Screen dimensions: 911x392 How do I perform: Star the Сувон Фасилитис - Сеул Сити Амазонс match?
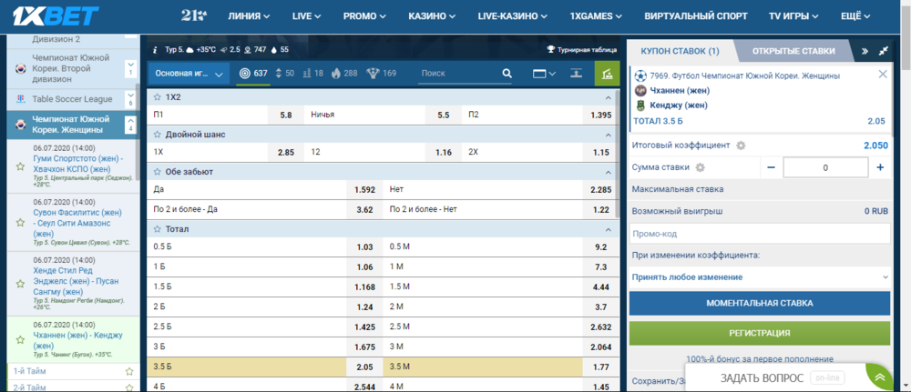[x=20, y=223]
